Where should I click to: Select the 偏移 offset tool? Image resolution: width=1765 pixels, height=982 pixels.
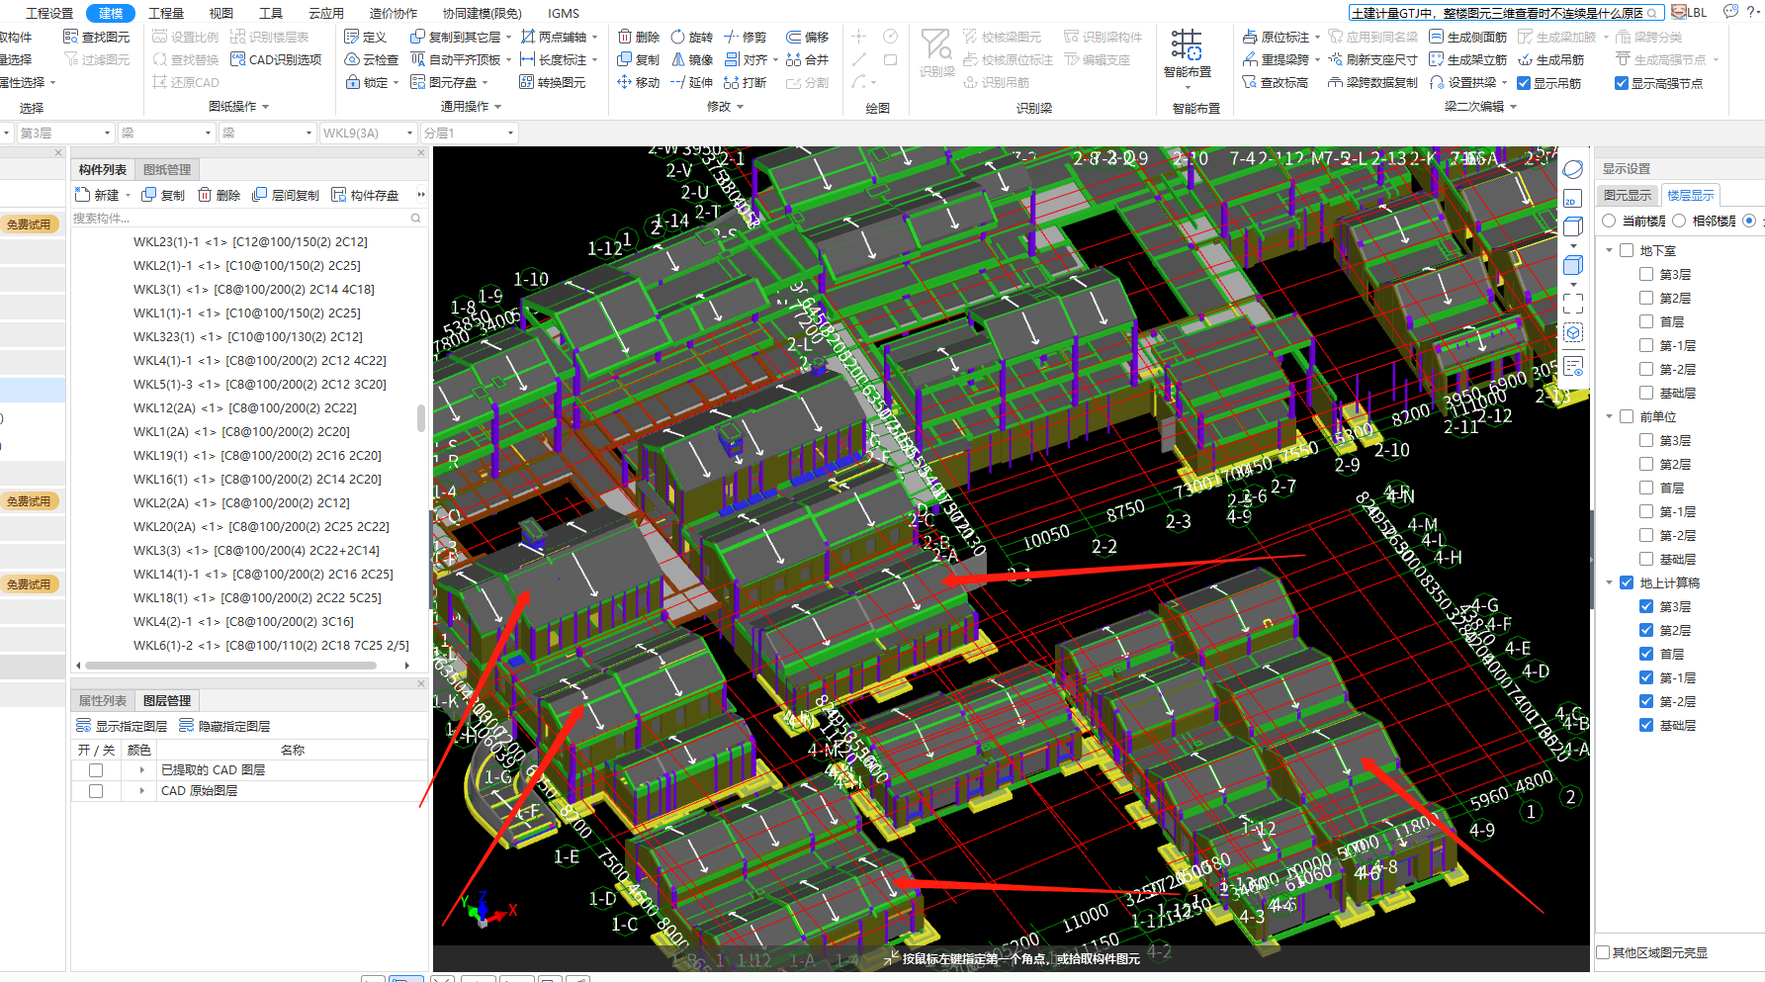[x=807, y=37]
